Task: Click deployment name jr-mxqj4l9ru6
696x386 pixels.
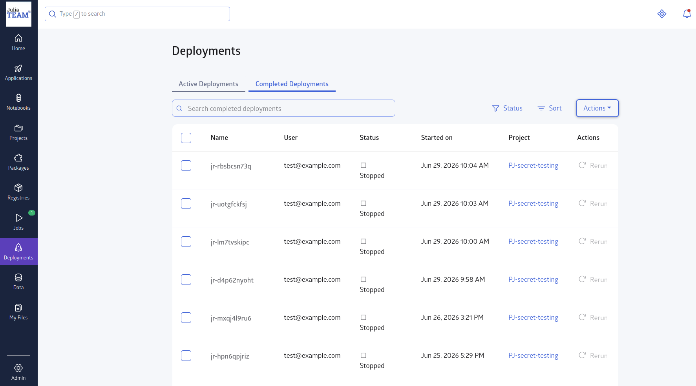Action: 231,318
